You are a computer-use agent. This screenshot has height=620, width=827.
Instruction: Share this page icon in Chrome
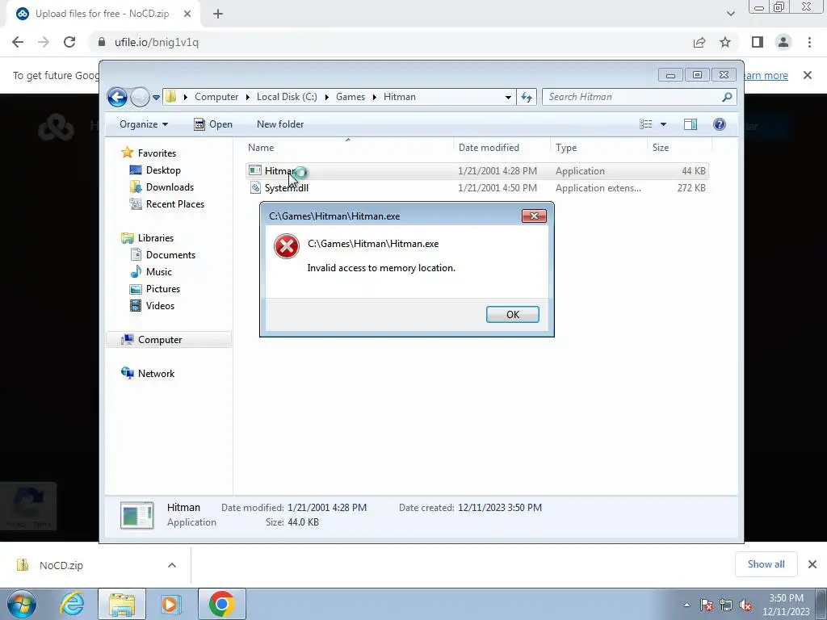[699, 42]
